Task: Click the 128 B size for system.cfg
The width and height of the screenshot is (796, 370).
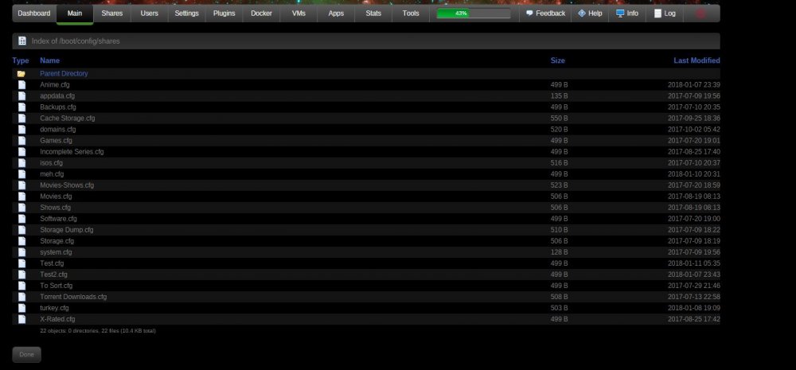Action: tap(560, 252)
